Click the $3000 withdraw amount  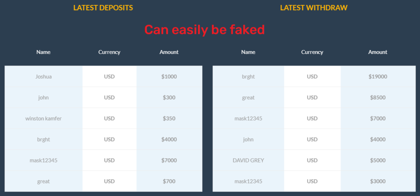tap(378, 181)
